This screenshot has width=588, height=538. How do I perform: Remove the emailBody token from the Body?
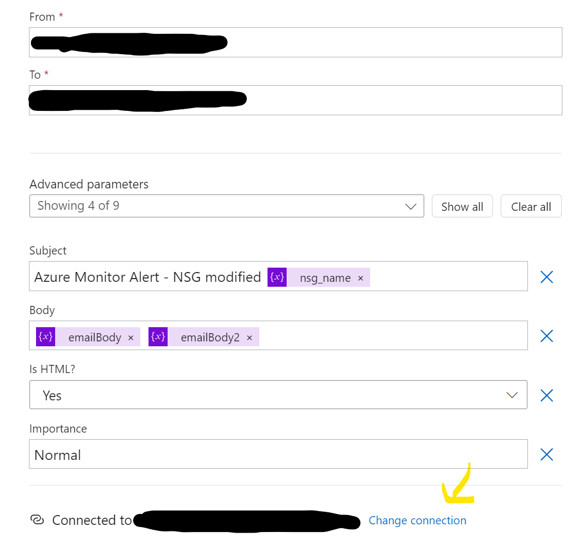pyautogui.click(x=130, y=338)
